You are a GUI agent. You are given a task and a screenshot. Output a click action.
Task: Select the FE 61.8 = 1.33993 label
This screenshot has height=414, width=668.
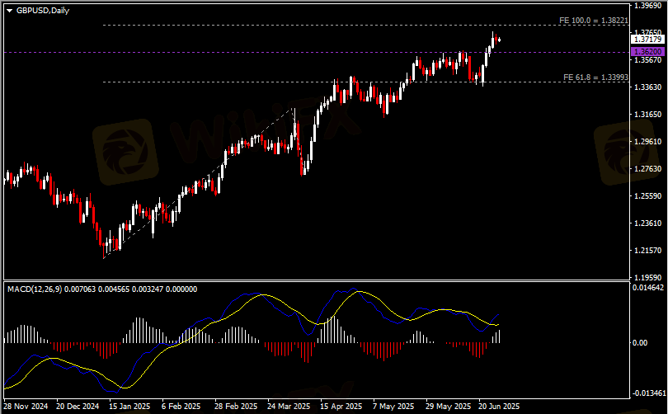(x=594, y=77)
